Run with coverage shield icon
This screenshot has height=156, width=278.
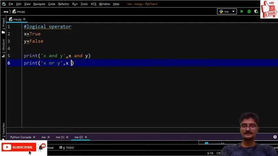click(256, 12)
